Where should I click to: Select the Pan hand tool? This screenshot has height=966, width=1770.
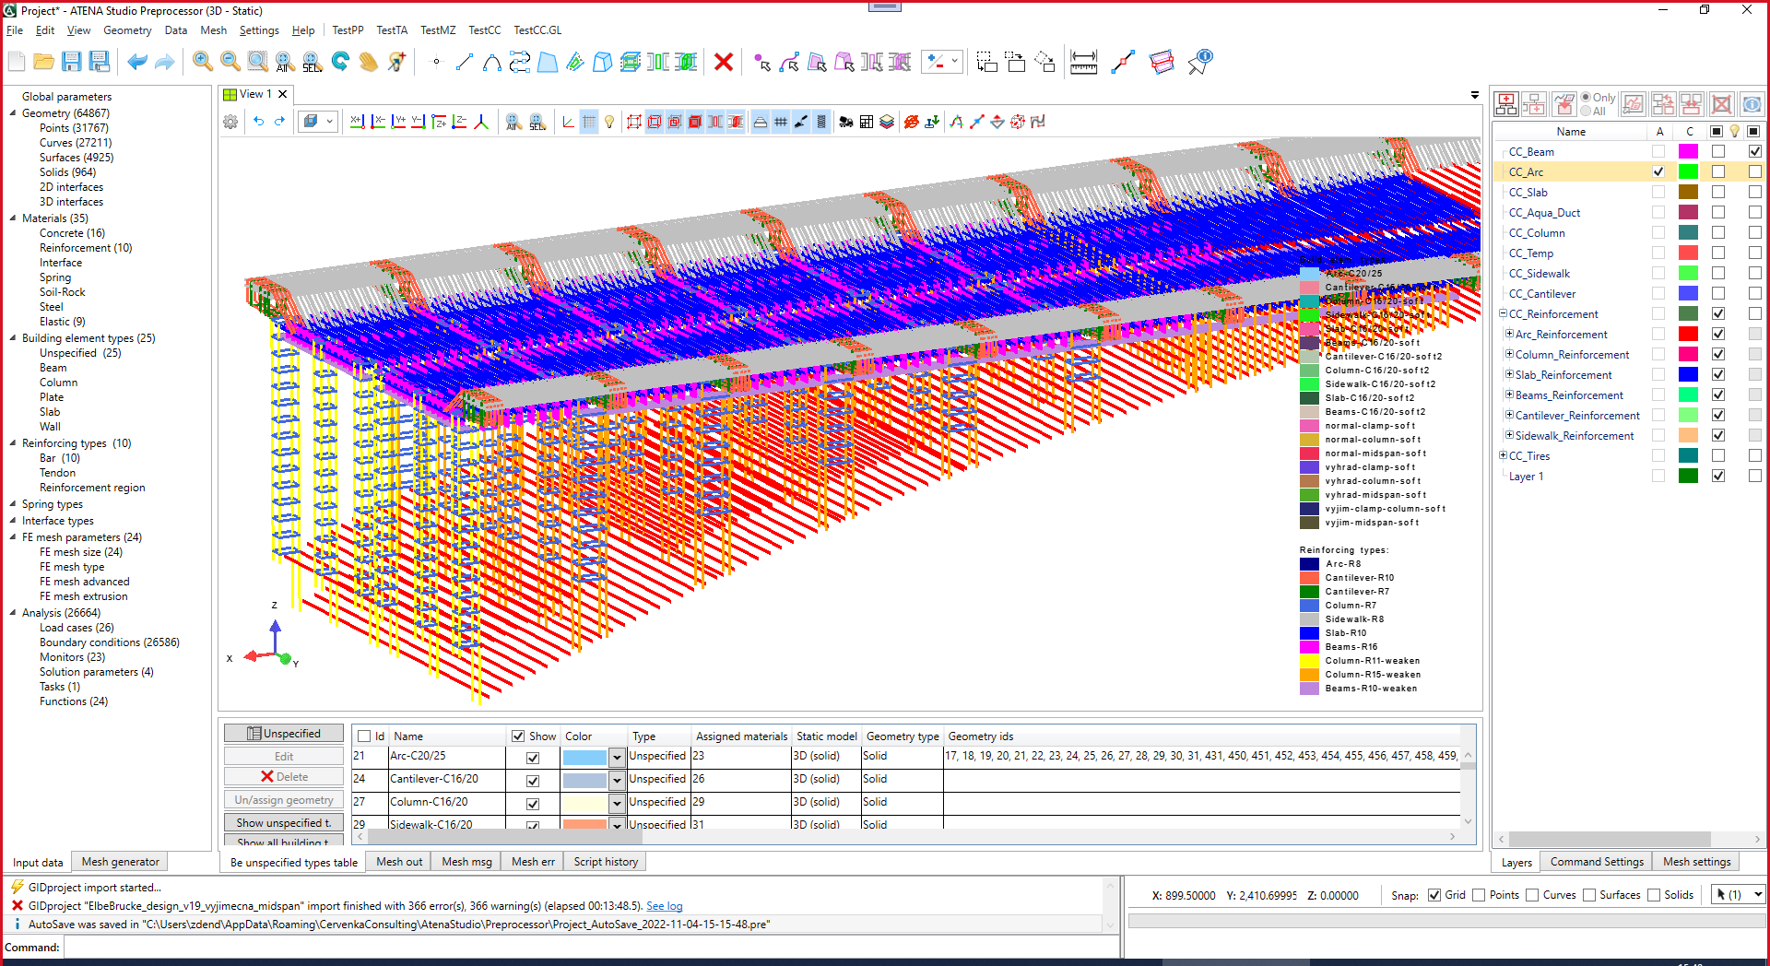tap(368, 62)
